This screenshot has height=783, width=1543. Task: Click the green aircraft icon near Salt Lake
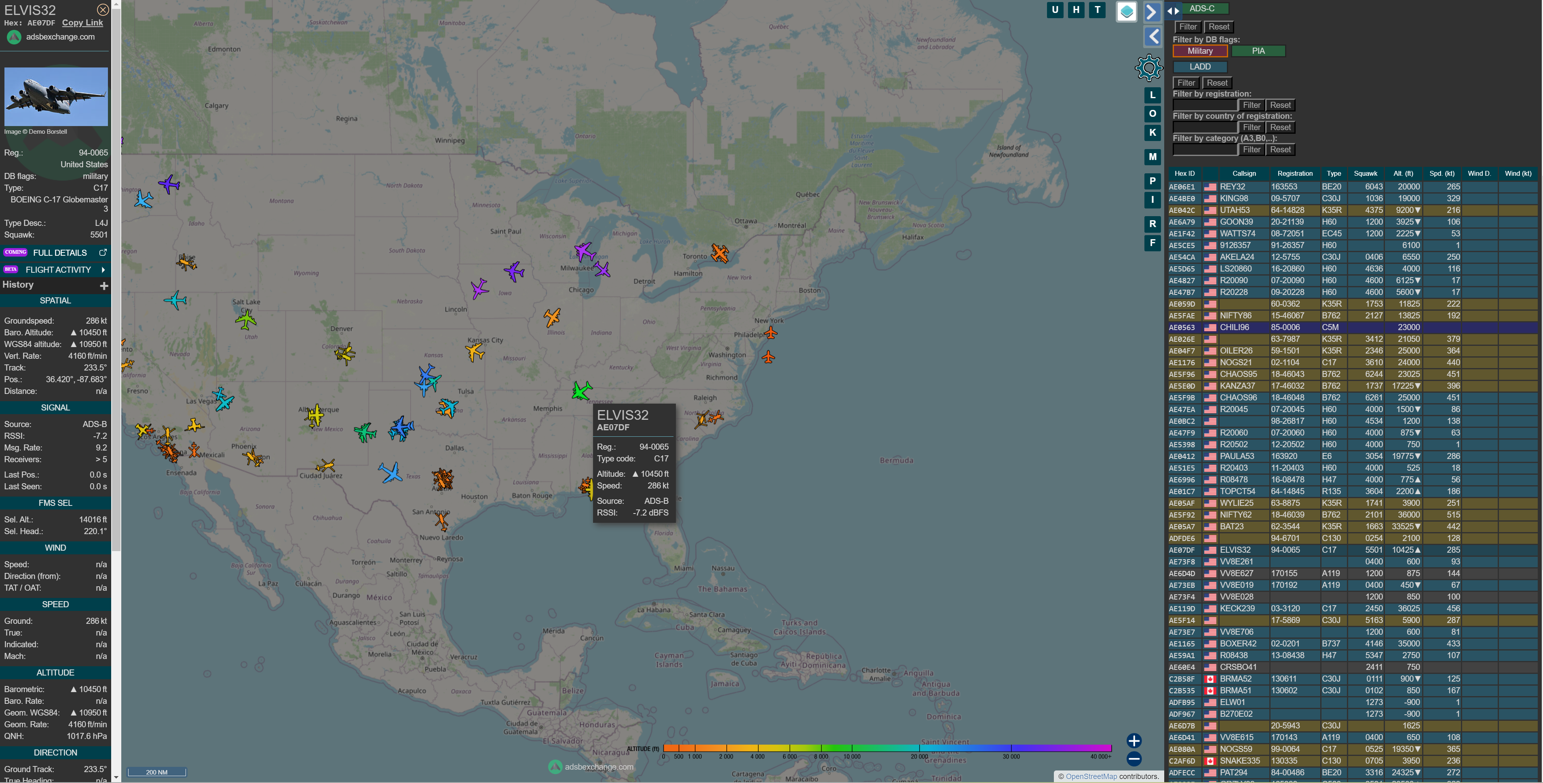tap(246, 320)
